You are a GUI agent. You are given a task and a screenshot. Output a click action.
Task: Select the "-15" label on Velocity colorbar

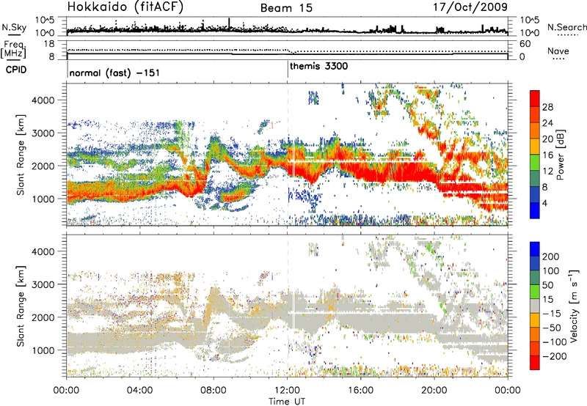pos(552,313)
